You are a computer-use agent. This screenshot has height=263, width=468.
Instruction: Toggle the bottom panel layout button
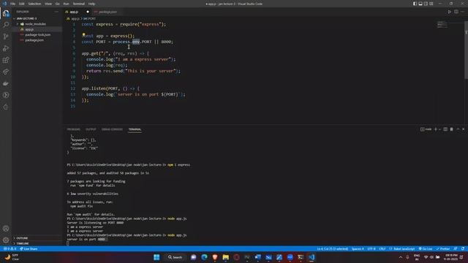pos(420,4)
